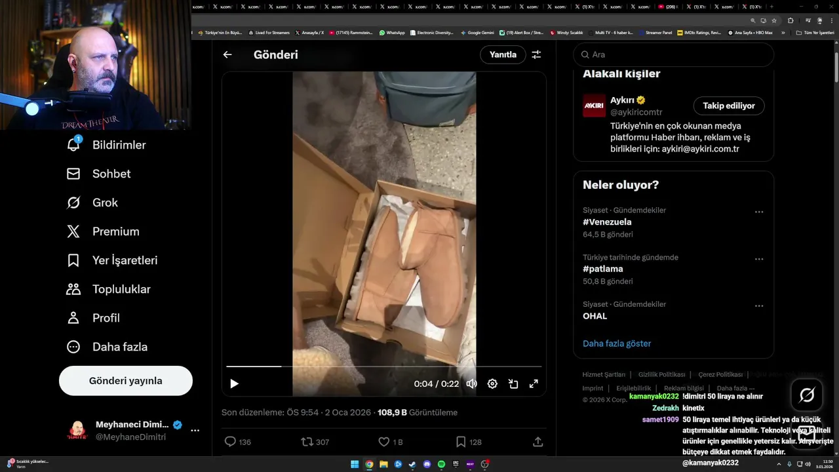The image size is (839, 472).
Task: Open Topluluklar communities in sidebar
Action: [108, 289]
